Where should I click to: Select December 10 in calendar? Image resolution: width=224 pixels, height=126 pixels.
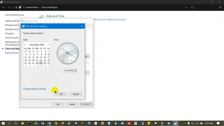click(49, 55)
